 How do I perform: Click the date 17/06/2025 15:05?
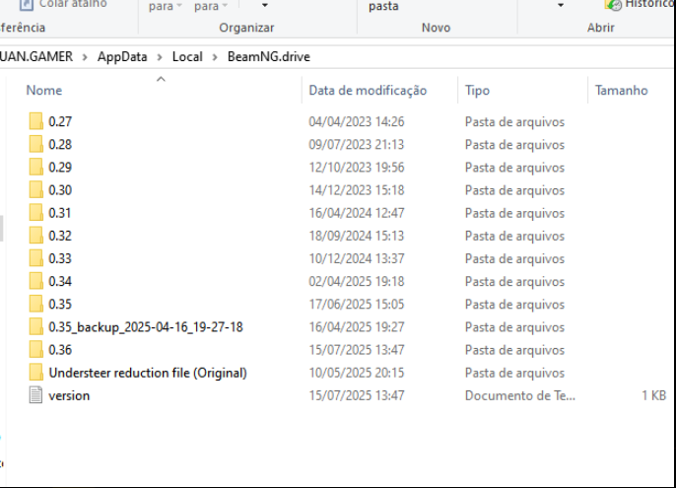click(357, 305)
